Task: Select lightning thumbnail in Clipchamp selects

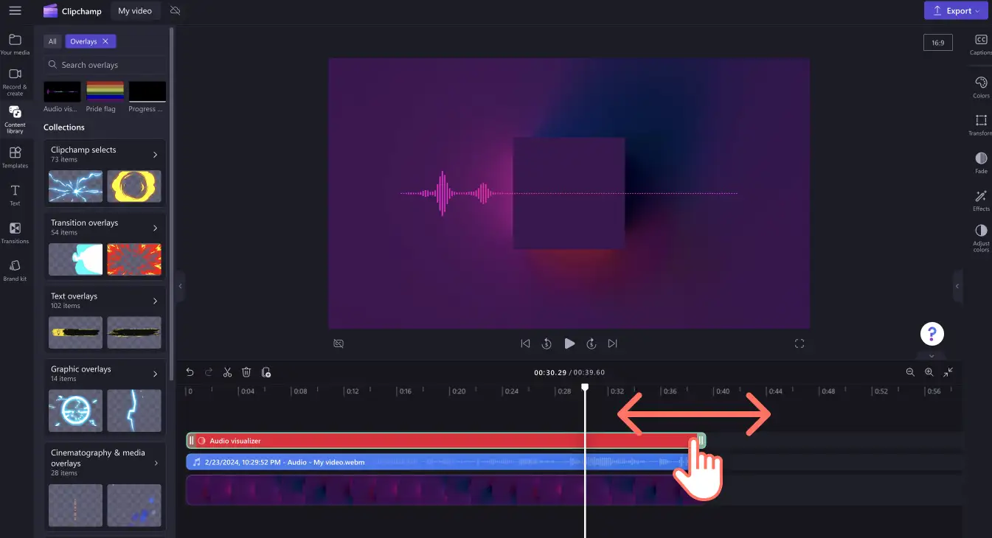Action: (75, 186)
